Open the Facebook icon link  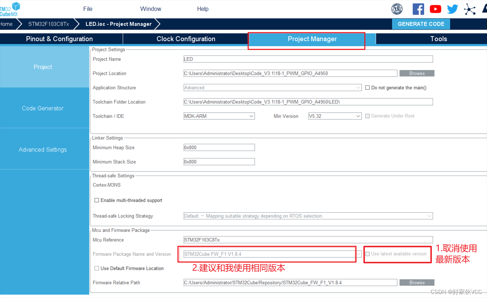tap(418, 9)
